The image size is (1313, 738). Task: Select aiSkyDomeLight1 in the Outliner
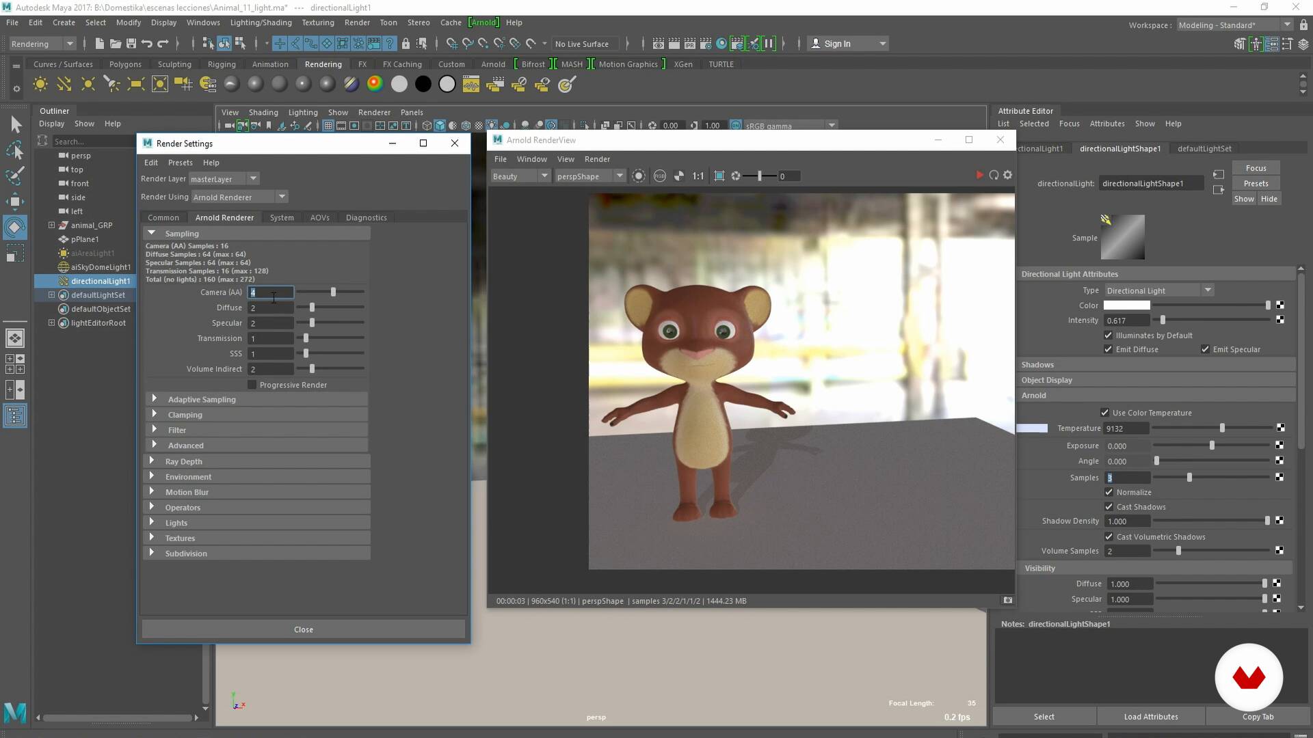click(x=100, y=267)
